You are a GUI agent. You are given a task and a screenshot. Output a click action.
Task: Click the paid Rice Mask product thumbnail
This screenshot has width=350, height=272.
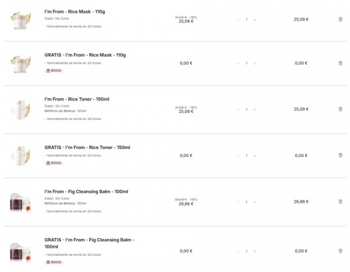pos(20,19)
